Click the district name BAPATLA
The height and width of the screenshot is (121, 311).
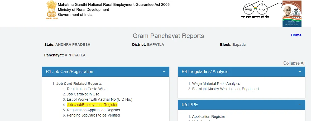(156, 45)
